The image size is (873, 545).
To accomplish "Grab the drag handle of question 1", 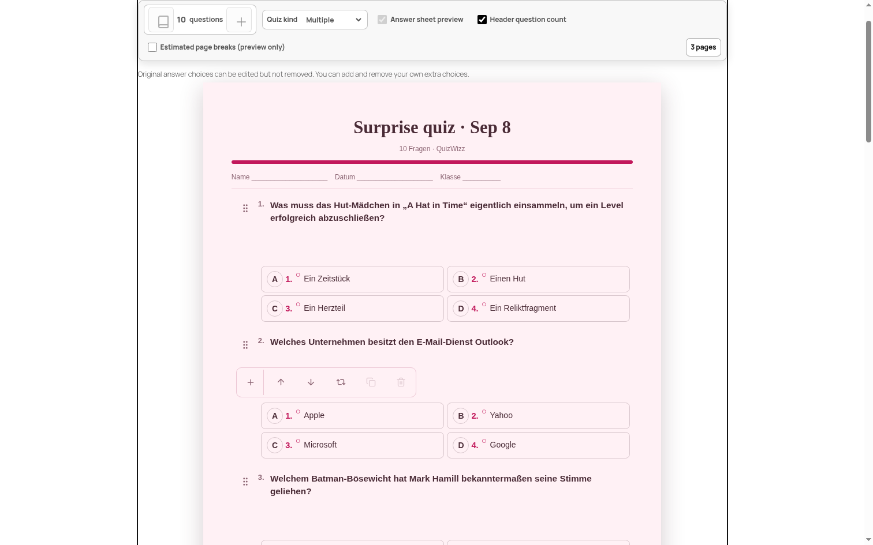I will [245, 208].
